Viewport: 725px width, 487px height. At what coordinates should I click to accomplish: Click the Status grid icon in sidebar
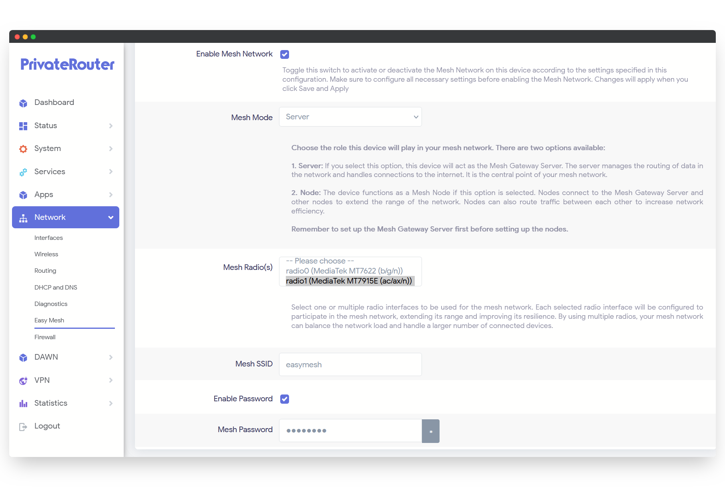[23, 126]
